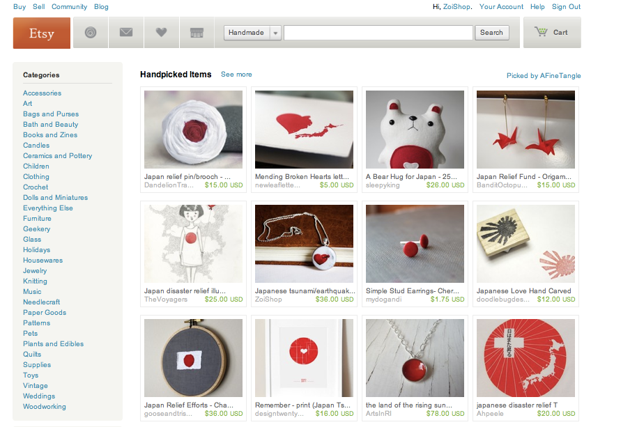Open the Ceramics and Pottery category
This screenshot has width=637, height=427.
58,156
